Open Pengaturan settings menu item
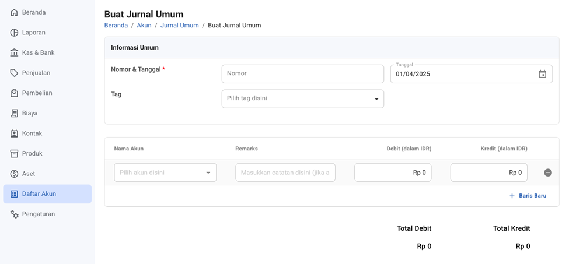569x264 pixels. pos(38,214)
